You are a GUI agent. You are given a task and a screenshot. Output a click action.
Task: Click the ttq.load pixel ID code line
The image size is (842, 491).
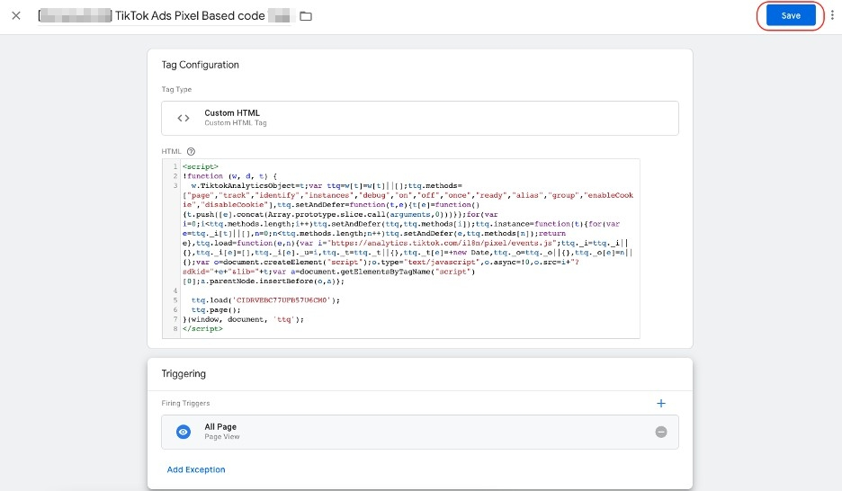pos(265,300)
